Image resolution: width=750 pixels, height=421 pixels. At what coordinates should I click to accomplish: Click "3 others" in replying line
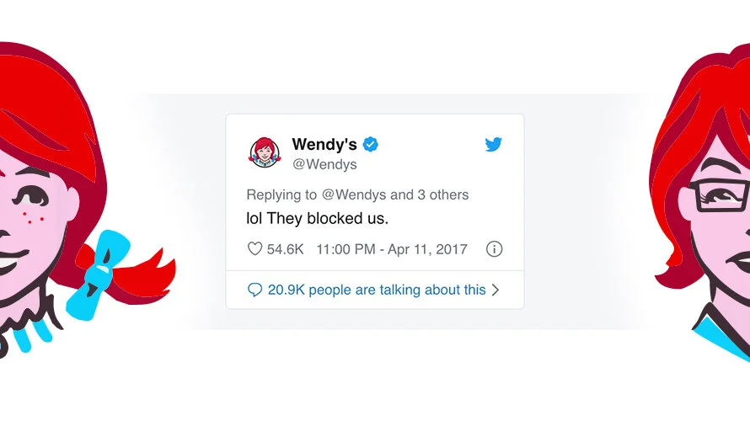coord(443,195)
